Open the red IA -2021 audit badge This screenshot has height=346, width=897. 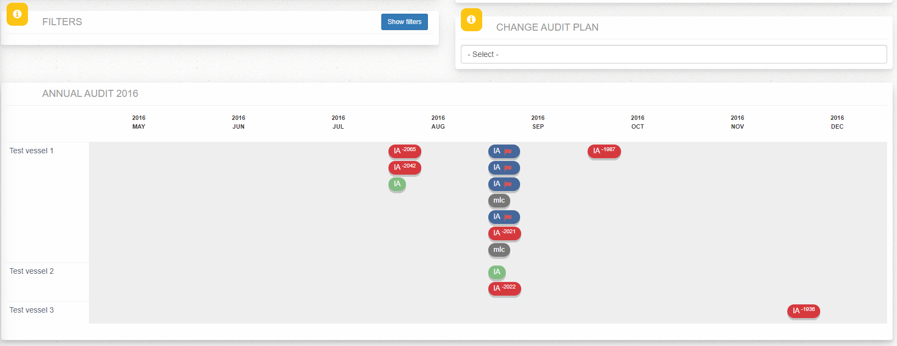click(x=504, y=233)
